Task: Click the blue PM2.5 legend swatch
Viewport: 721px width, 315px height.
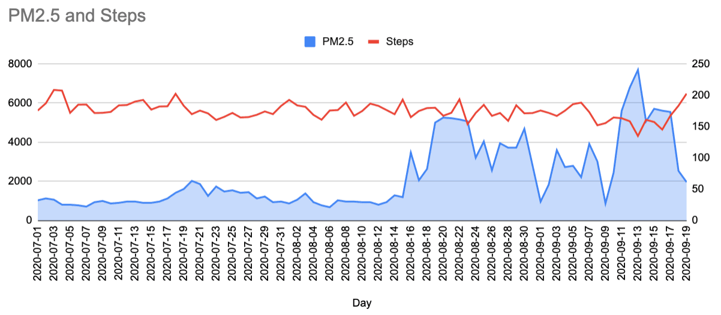Action: pyautogui.click(x=310, y=41)
